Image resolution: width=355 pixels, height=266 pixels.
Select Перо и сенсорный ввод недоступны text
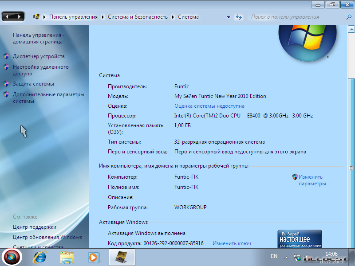[240, 152]
